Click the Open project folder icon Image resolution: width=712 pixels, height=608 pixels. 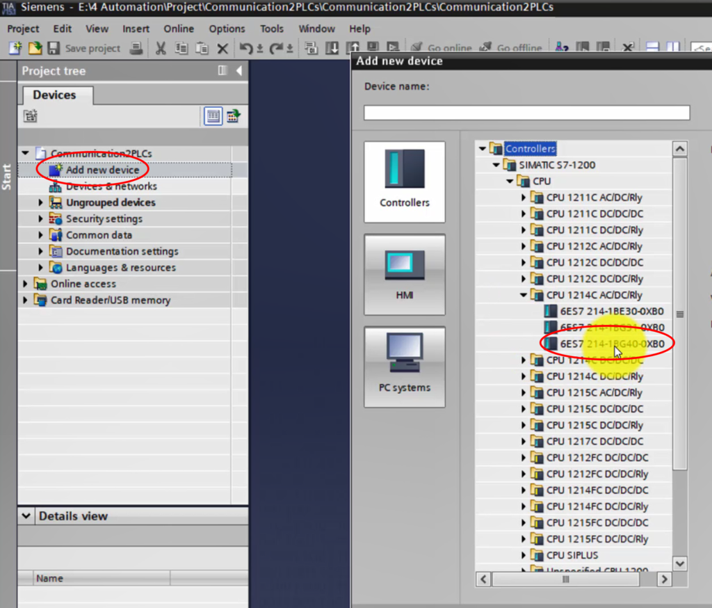pyautogui.click(x=34, y=49)
